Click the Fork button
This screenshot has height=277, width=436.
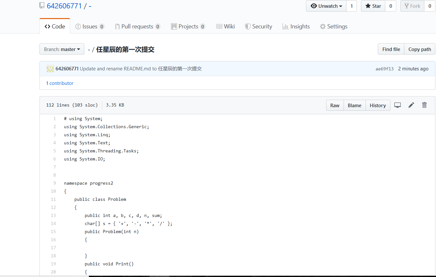(x=412, y=6)
